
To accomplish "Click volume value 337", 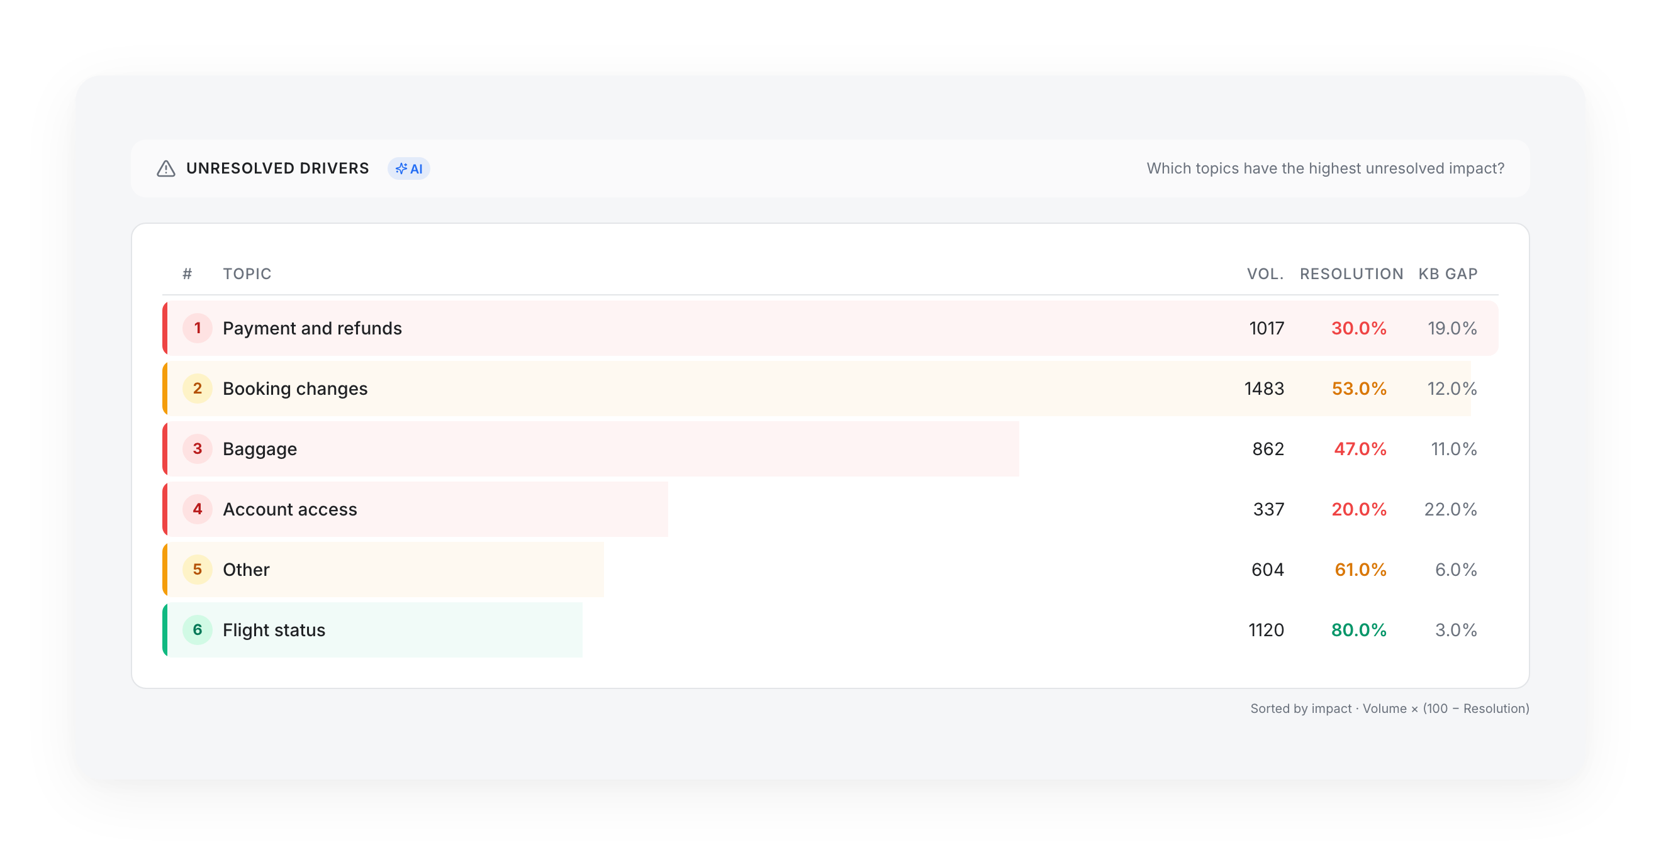I will pyautogui.click(x=1268, y=510).
